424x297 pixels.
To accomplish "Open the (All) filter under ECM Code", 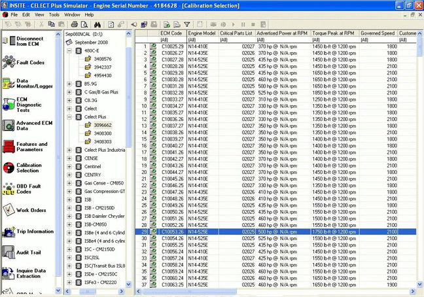I will [173, 40].
